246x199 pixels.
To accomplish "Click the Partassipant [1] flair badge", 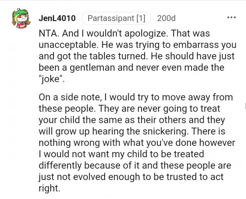I will [116, 18].
